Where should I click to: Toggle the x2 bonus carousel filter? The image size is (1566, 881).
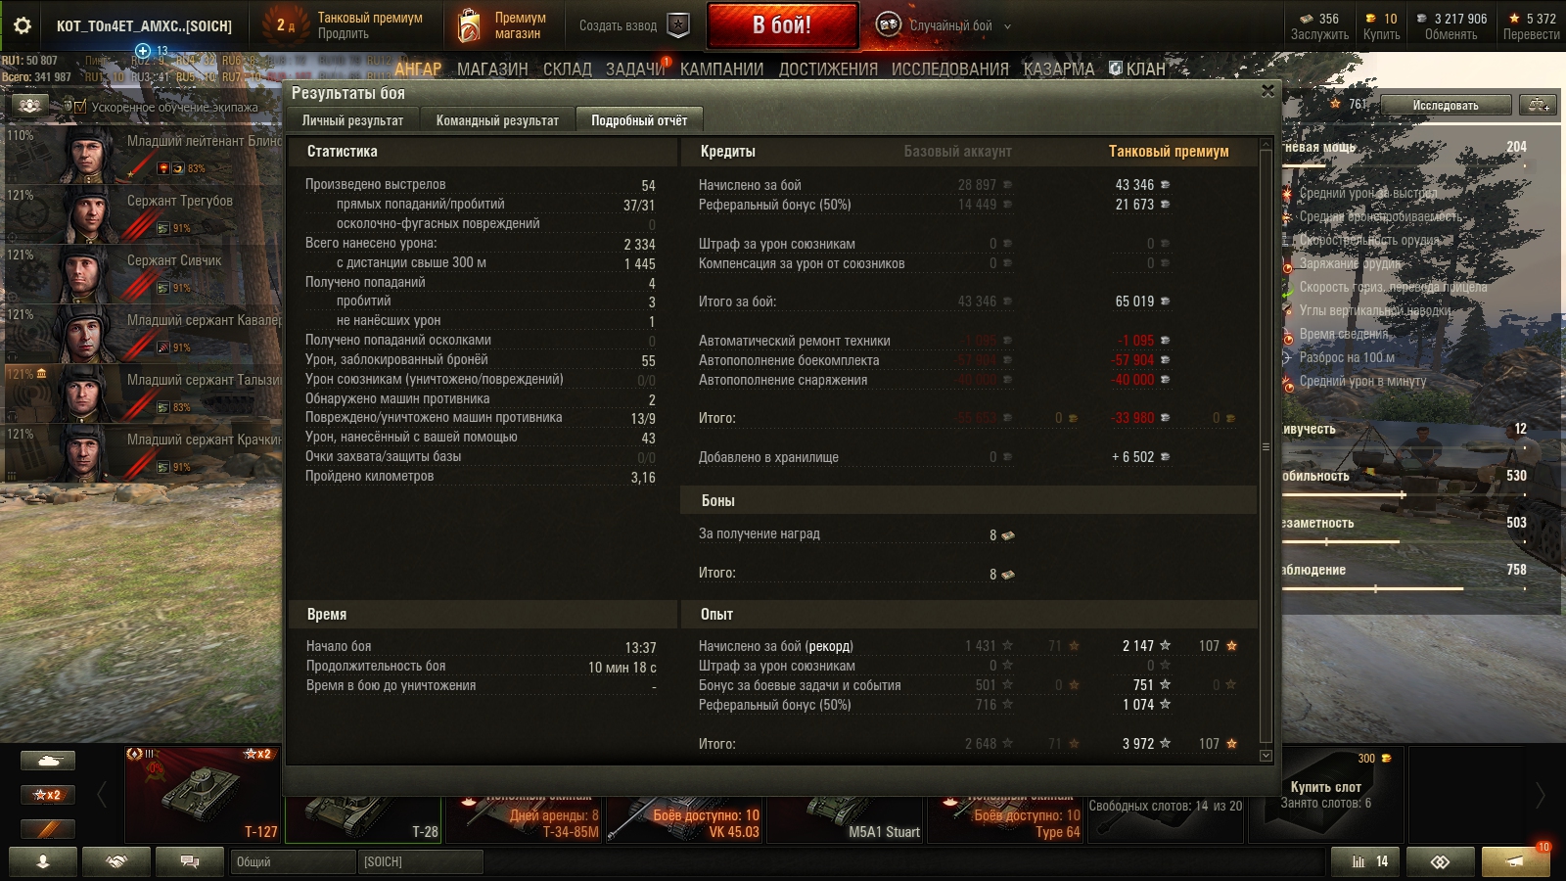click(47, 795)
